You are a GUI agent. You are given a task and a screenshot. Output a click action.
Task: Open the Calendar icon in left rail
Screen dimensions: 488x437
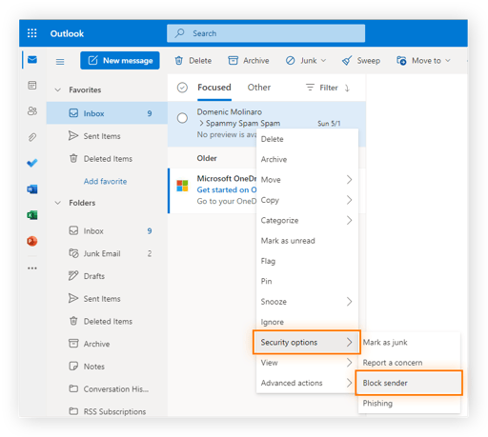(x=32, y=85)
